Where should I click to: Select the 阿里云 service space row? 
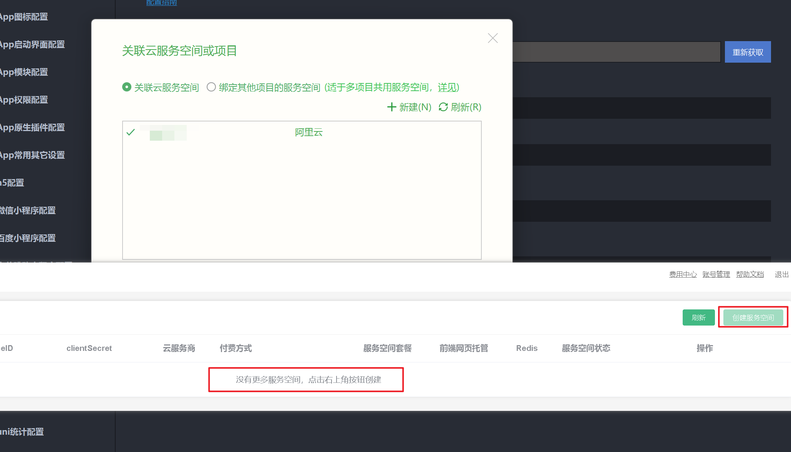tap(302, 132)
